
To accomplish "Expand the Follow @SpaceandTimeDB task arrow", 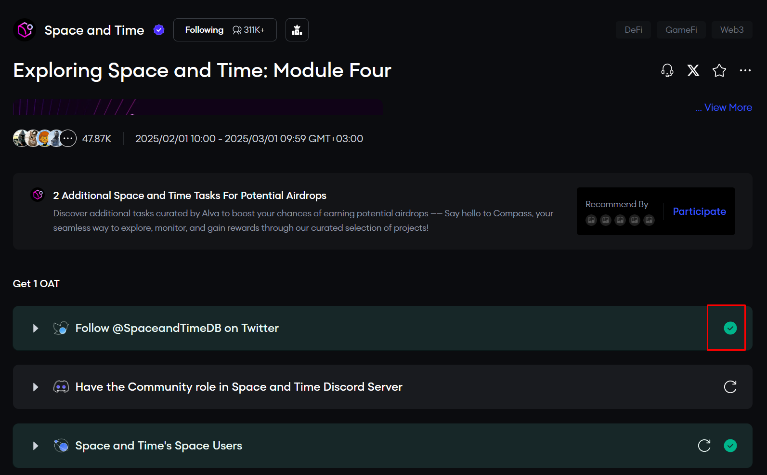I will (36, 328).
